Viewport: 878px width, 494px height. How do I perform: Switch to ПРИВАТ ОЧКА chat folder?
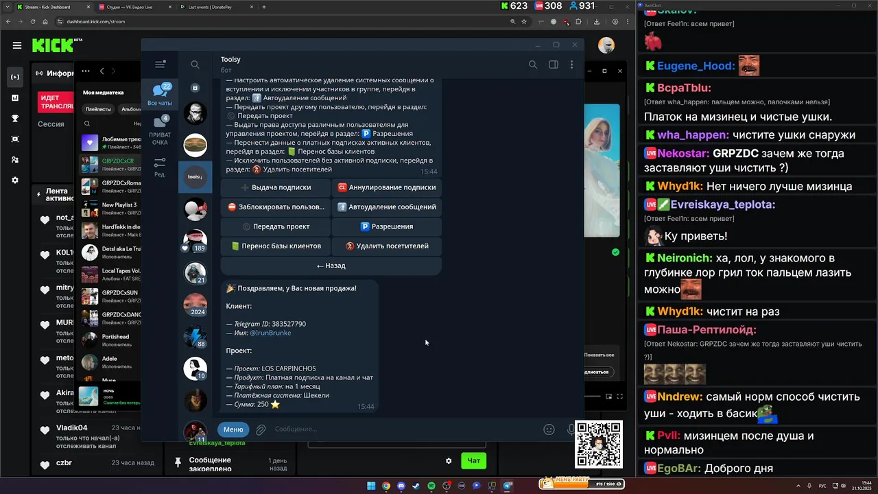pyautogui.click(x=160, y=130)
